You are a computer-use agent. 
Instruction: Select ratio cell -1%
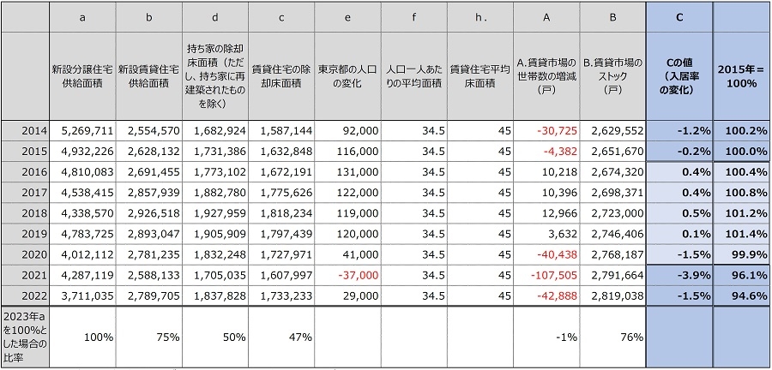[x=546, y=337]
